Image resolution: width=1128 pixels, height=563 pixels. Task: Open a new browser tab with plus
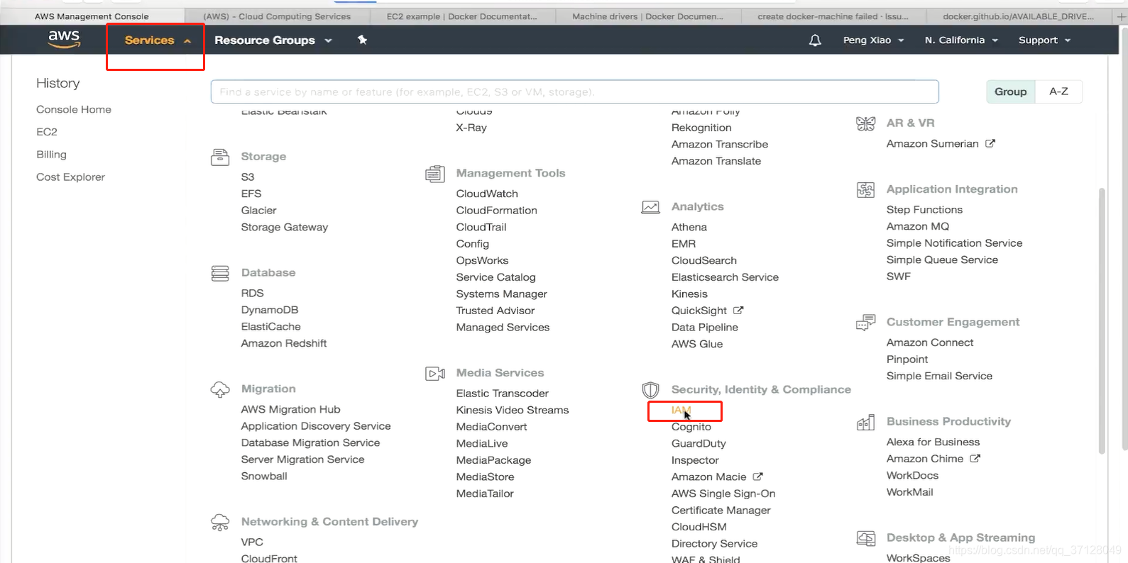(x=1122, y=16)
